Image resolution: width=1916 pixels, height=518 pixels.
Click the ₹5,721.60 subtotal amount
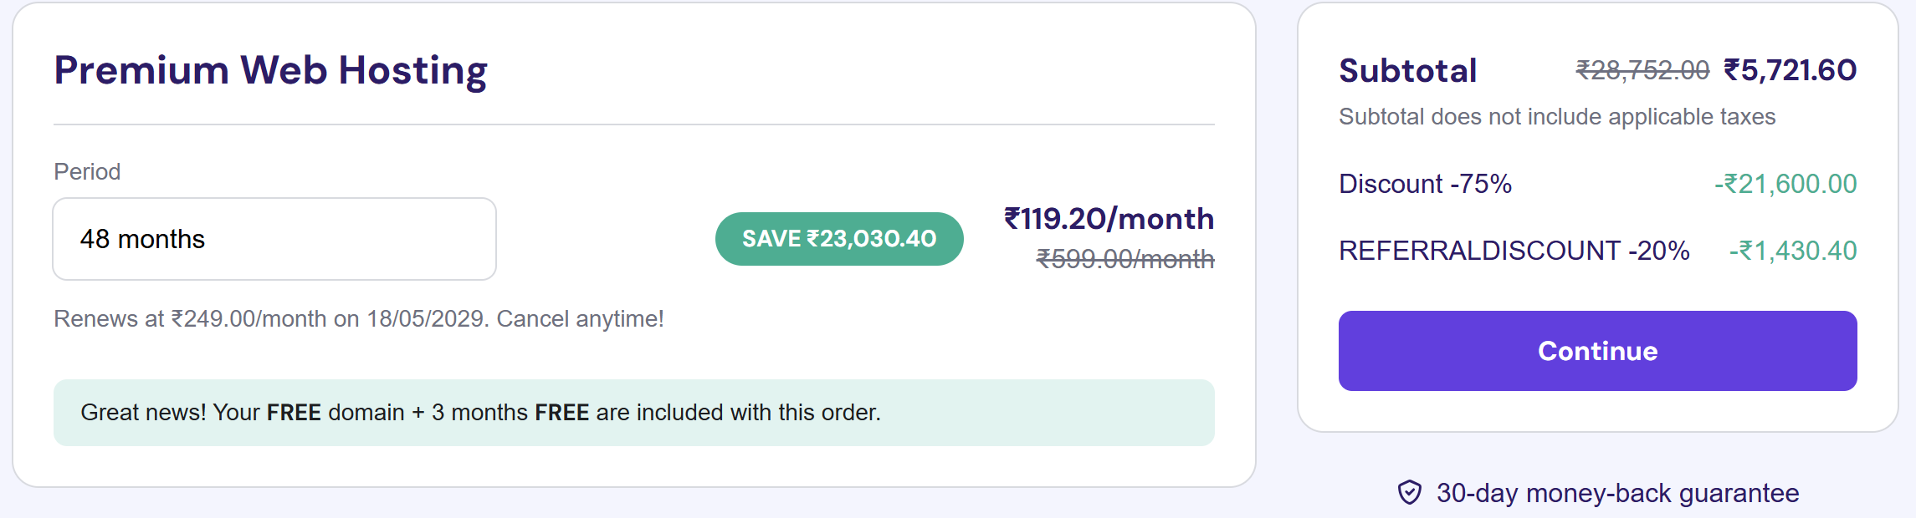click(x=1790, y=71)
